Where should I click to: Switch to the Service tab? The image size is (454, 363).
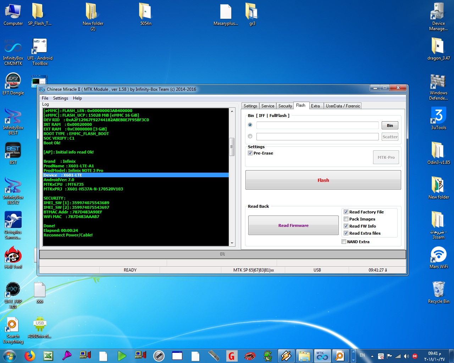click(x=268, y=106)
